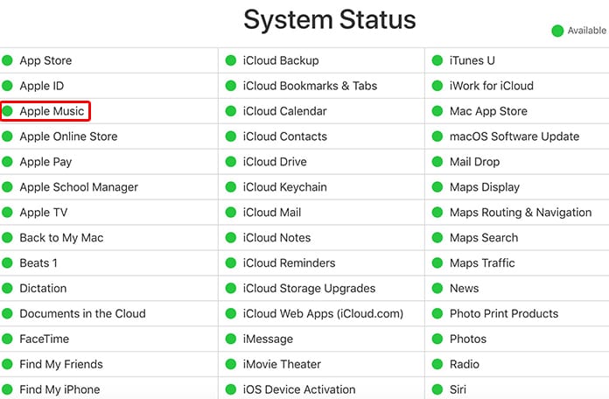Select the Back to My Mac entry
This screenshot has width=609, height=399.
click(x=62, y=238)
